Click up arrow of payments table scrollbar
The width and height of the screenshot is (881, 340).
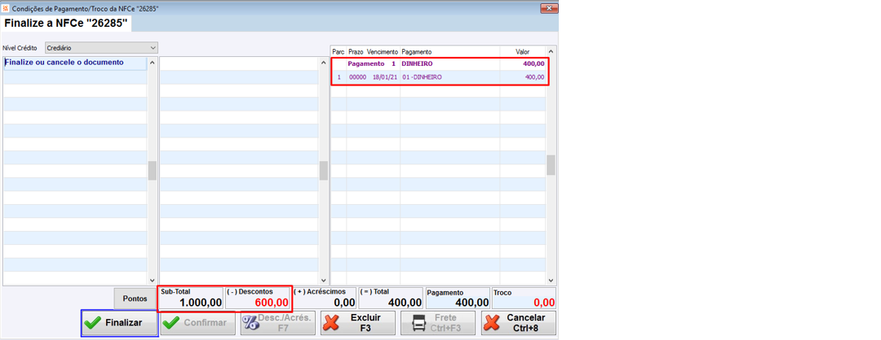tap(551, 51)
